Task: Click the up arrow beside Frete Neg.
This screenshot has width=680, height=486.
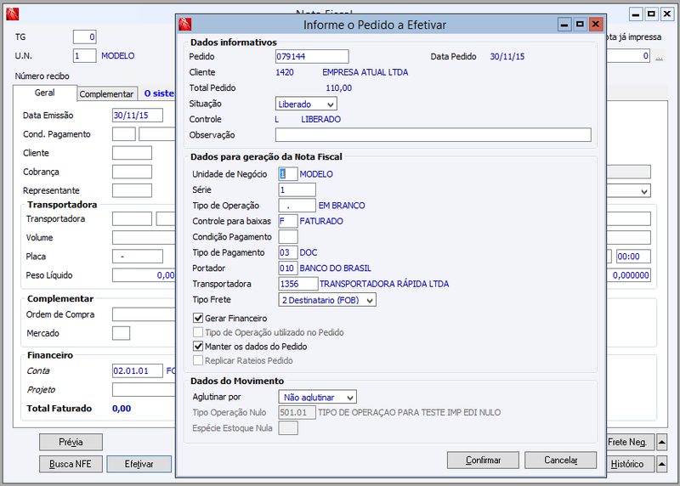Action: pos(662,442)
